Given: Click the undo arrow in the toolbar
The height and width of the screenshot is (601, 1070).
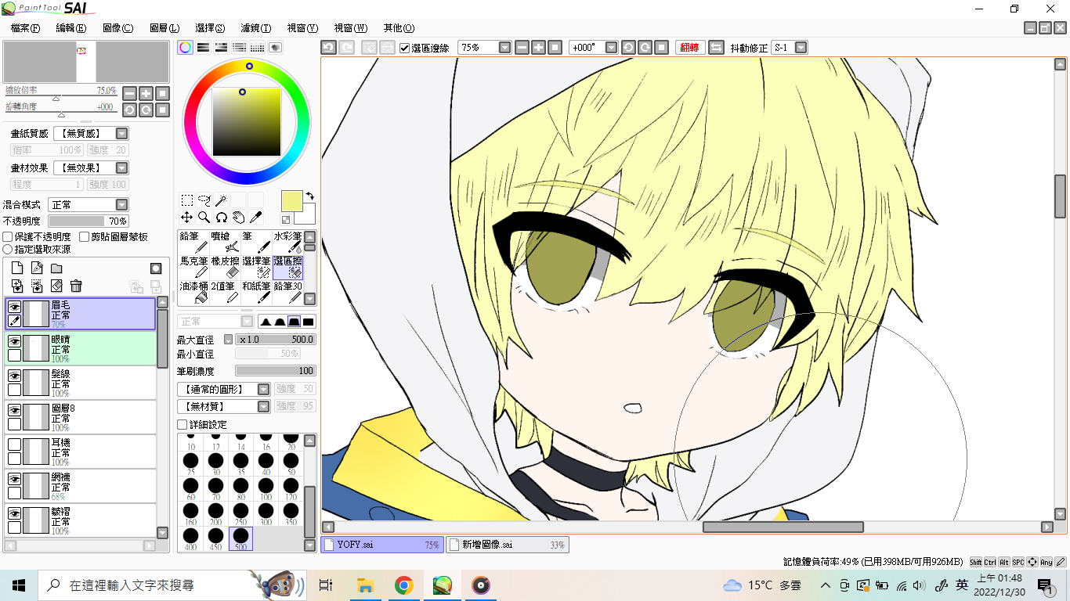Looking at the screenshot, I should 329,48.
